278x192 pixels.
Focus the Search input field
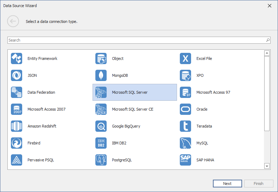pyautogui.click(x=139, y=40)
